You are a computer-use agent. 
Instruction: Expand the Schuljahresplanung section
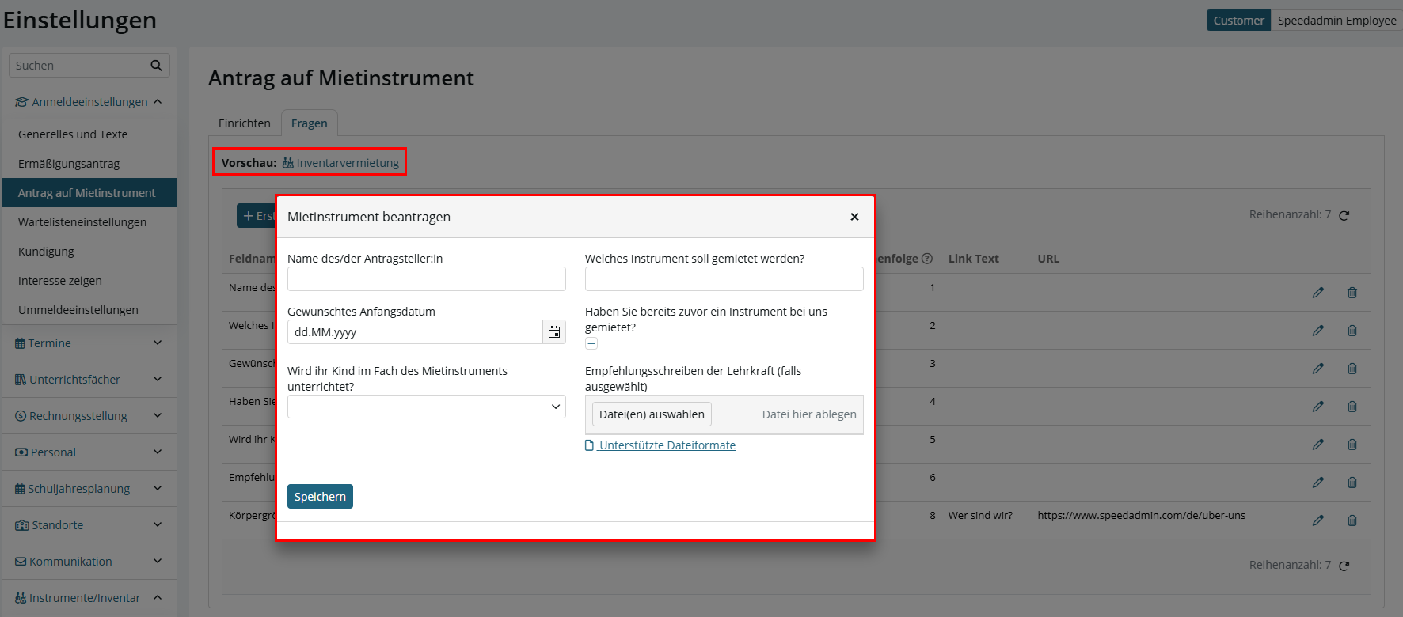(89, 489)
